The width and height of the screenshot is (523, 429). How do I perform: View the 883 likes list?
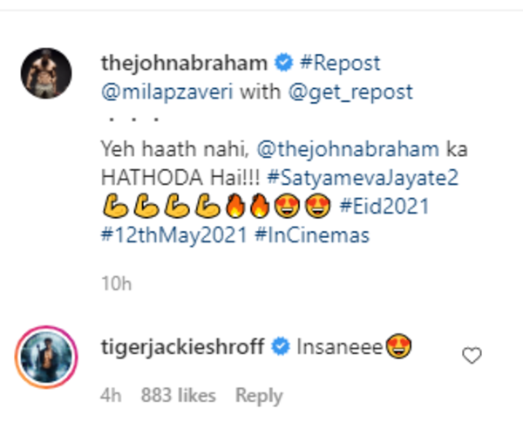tap(178, 395)
